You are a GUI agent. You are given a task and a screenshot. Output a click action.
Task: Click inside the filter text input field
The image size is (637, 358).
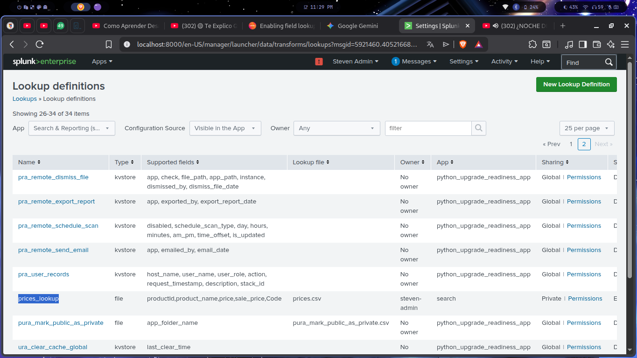427,128
